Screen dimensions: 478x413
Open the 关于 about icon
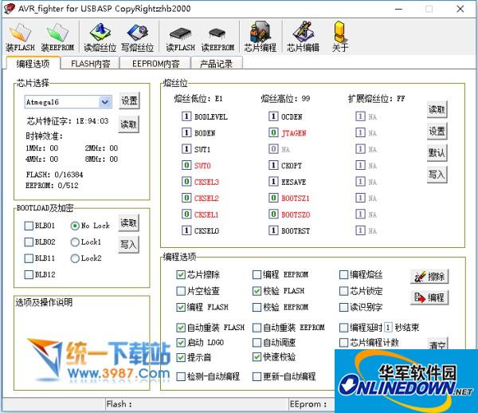340,37
